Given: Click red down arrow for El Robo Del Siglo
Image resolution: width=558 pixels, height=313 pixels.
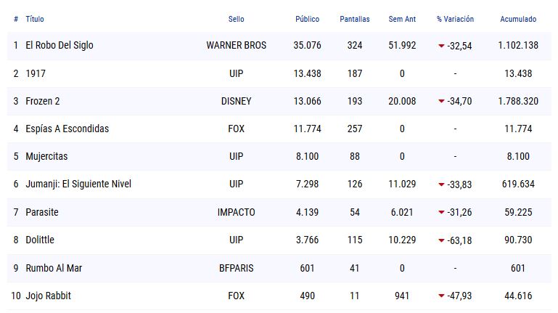Looking at the screenshot, I should click(441, 46).
